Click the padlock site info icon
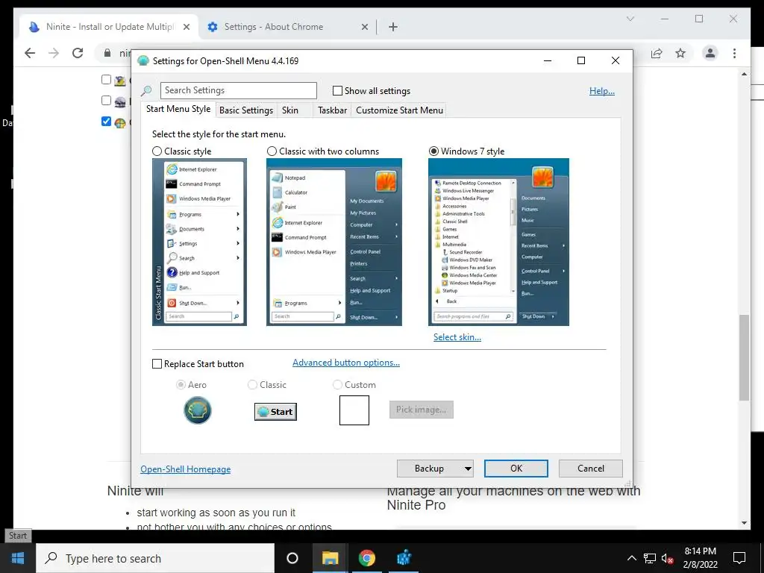This screenshot has height=573, width=764. click(107, 53)
